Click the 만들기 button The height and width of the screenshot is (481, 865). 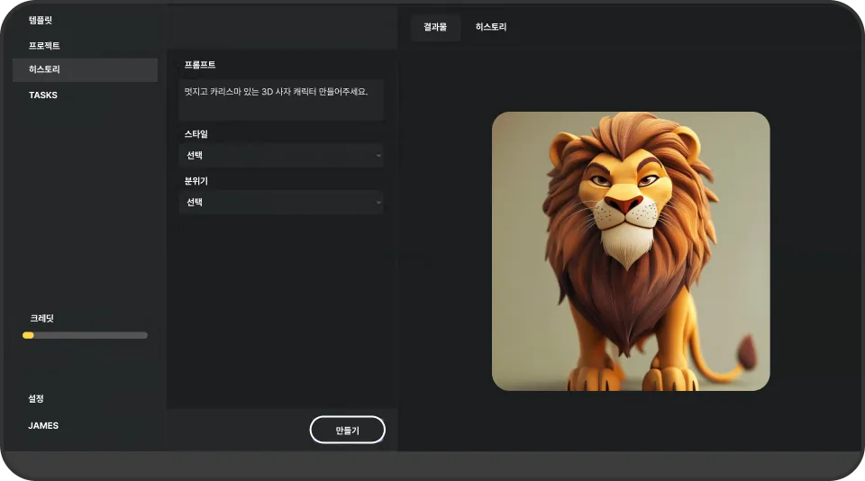pos(348,430)
